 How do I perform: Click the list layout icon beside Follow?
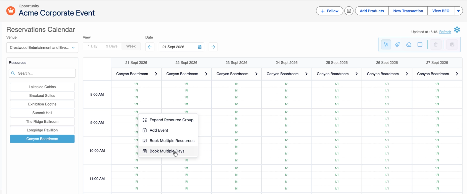pos(349,11)
